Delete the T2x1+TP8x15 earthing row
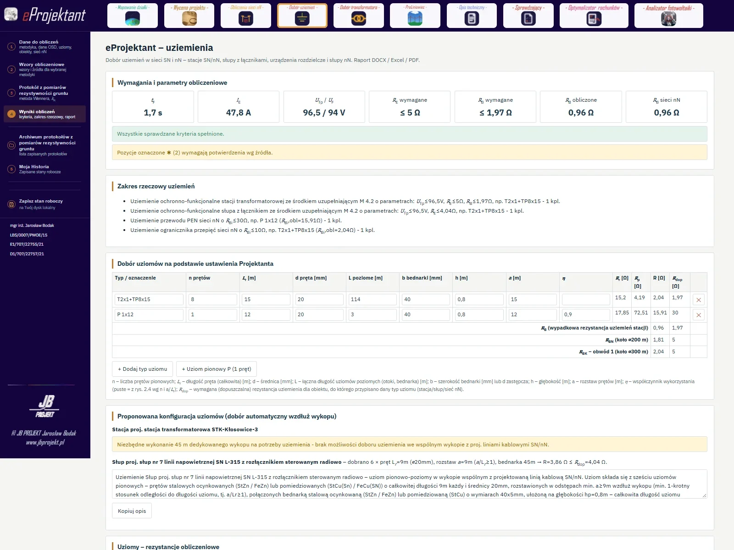This screenshot has width=734, height=550. (x=699, y=300)
